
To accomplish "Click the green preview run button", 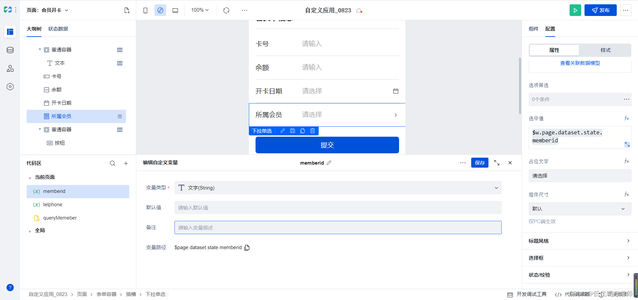I will (x=575, y=10).
